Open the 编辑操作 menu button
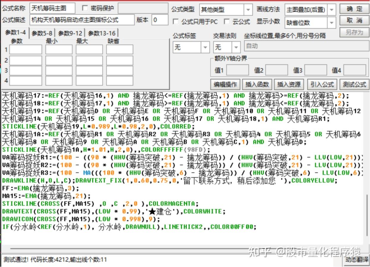Screen dimensions: 370x267 pyautogui.click(x=225, y=84)
